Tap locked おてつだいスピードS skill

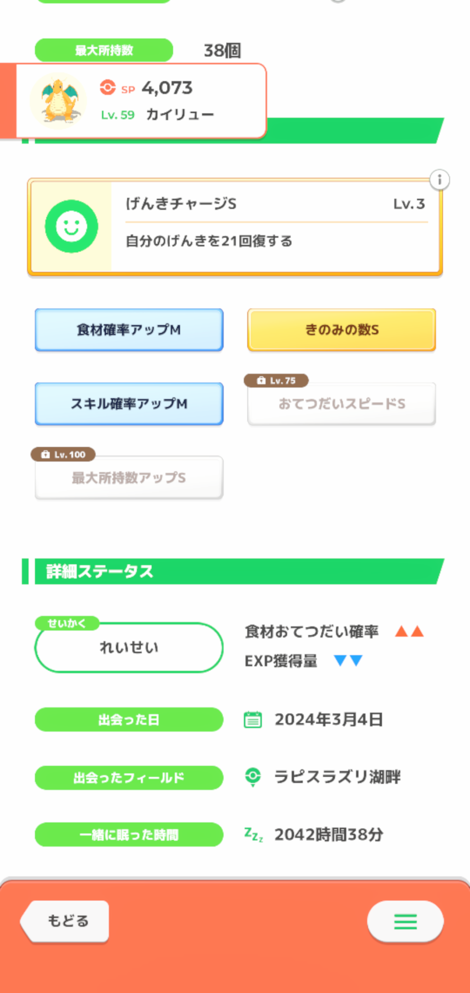tap(341, 404)
